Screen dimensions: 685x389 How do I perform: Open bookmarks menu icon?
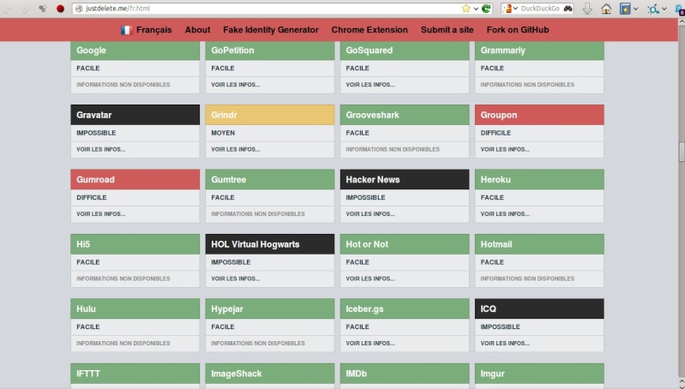click(625, 9)
